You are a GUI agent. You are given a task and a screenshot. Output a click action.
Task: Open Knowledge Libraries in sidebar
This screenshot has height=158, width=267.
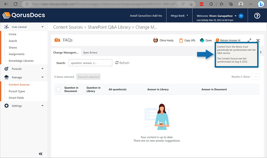pyautogui.click(x=21, y=60)
